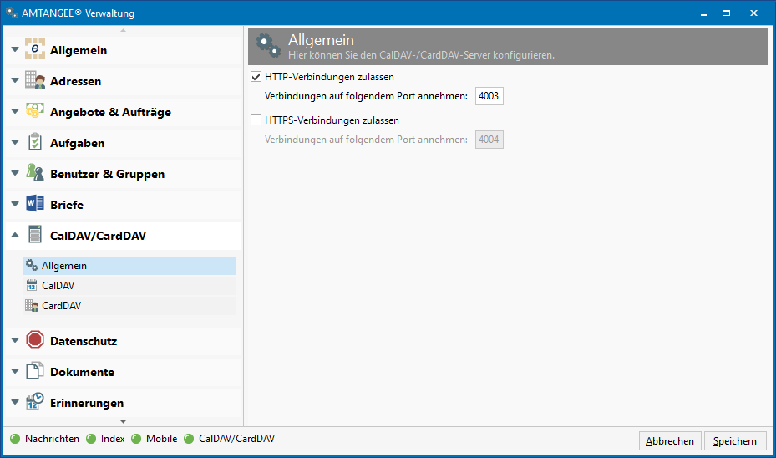Expand the Datenschutz section arrow
This screenshot has width=776, height=458.
(x=15, y=340)
